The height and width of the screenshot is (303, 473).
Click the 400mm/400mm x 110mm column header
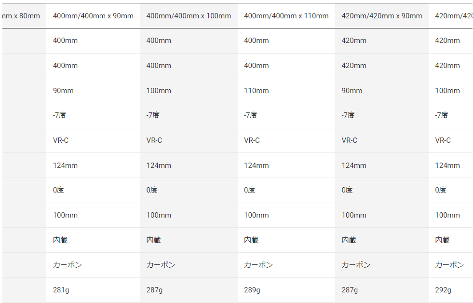(x=286, y=16)
